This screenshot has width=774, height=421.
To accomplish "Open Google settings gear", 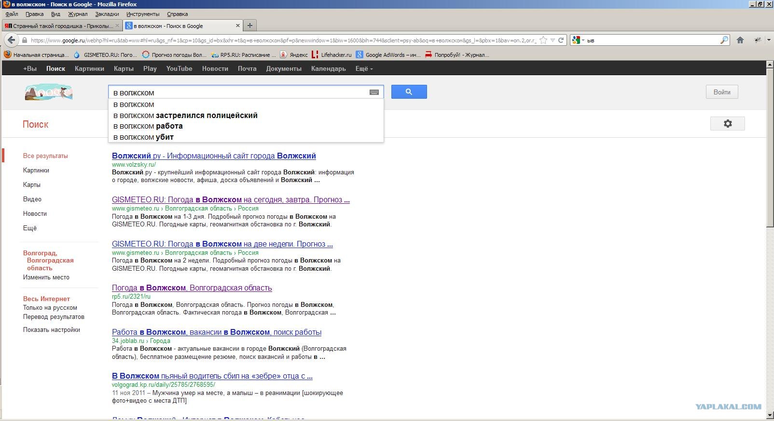I will pos(728,124).
